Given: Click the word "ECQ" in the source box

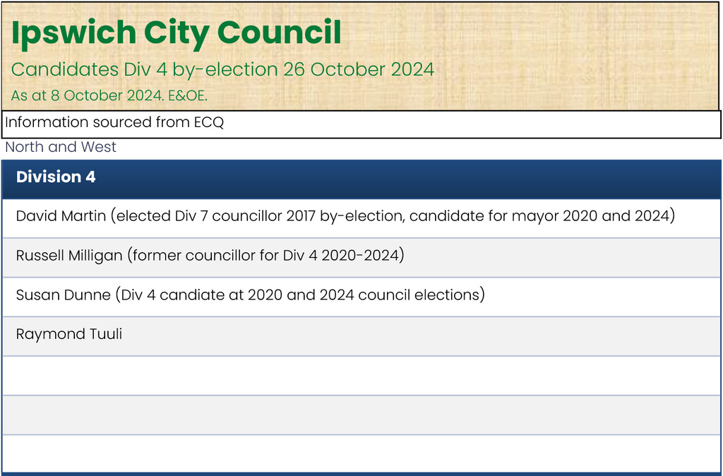Looking at the screenshot, I should pyautogui.click(x=208, y=123).
